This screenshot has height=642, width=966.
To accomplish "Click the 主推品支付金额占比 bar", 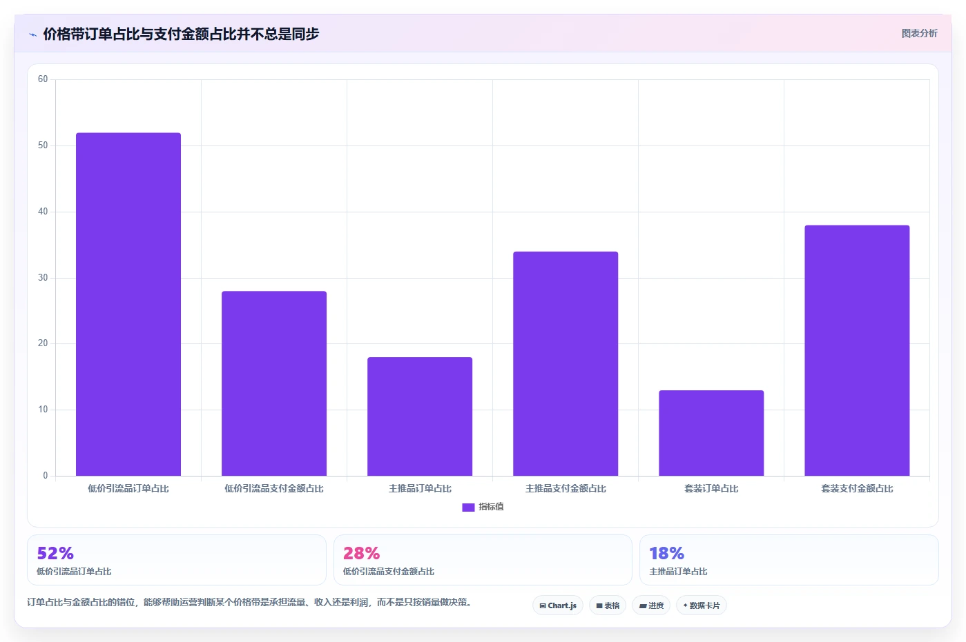I will [566, 363].
